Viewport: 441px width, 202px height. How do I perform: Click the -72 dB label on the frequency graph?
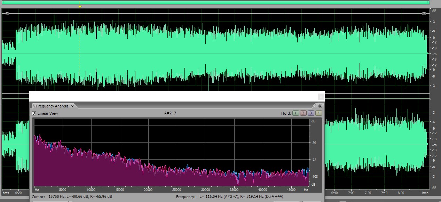(313, 160)
